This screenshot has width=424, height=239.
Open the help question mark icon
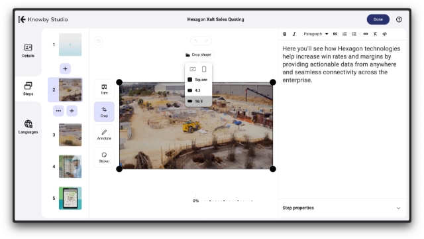(x=399, y=19)
